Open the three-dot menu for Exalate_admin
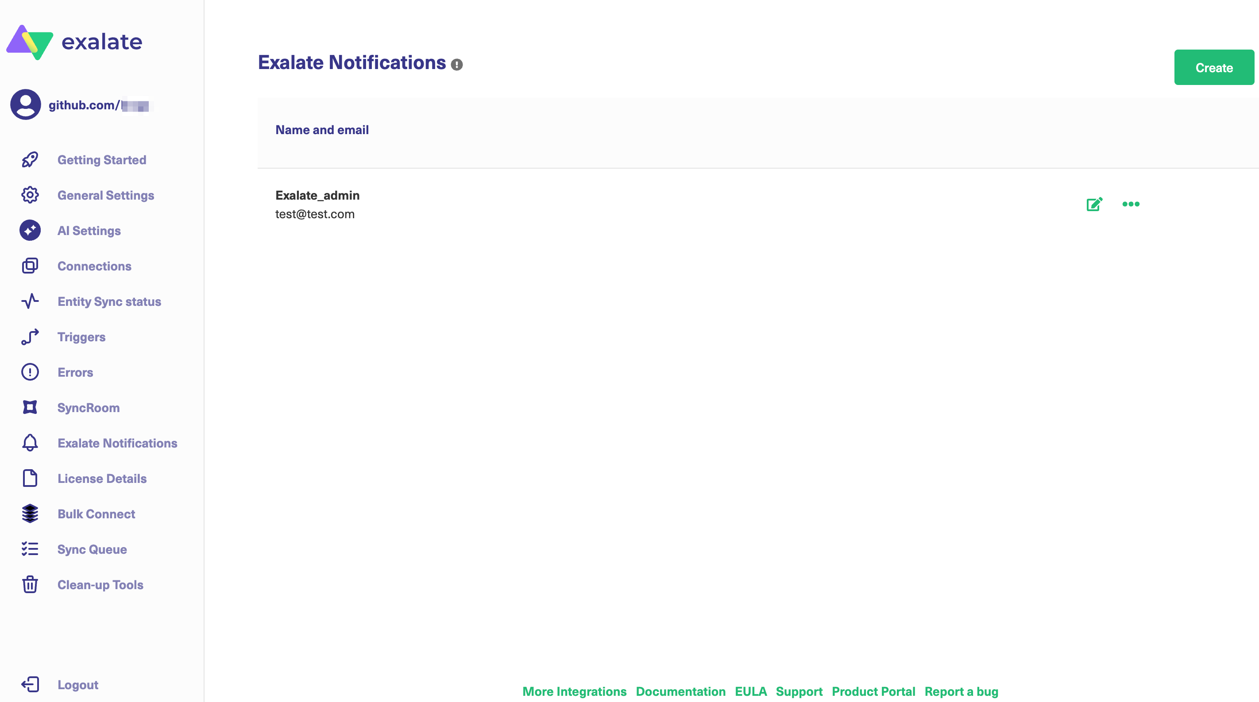 [1131, 204]
